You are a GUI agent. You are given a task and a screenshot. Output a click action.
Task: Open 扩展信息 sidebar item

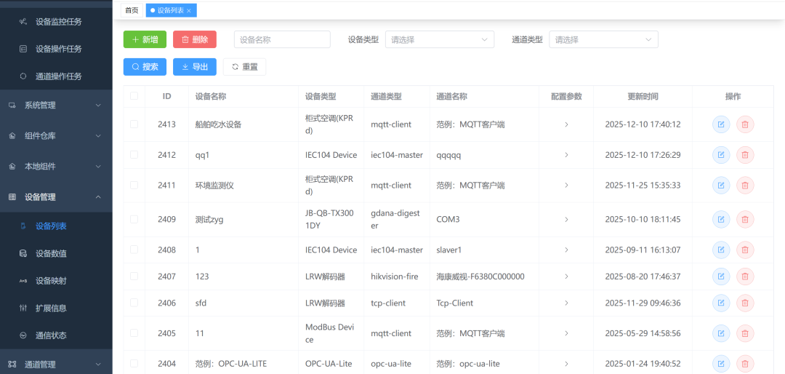51,309
